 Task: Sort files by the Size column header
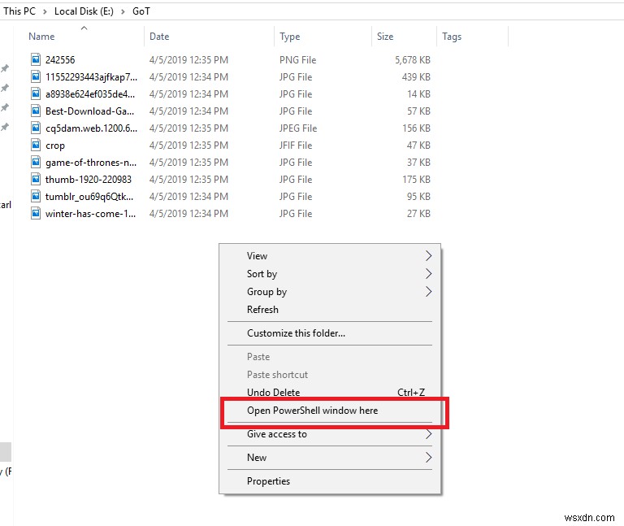[385, 37]
